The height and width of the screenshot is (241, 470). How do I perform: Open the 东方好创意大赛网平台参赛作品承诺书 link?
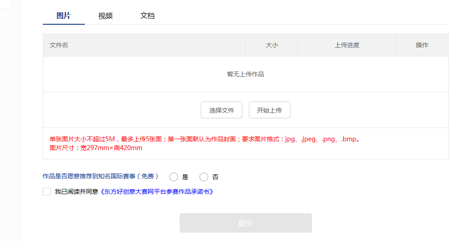pyautogui.click(x=157, y=192)
